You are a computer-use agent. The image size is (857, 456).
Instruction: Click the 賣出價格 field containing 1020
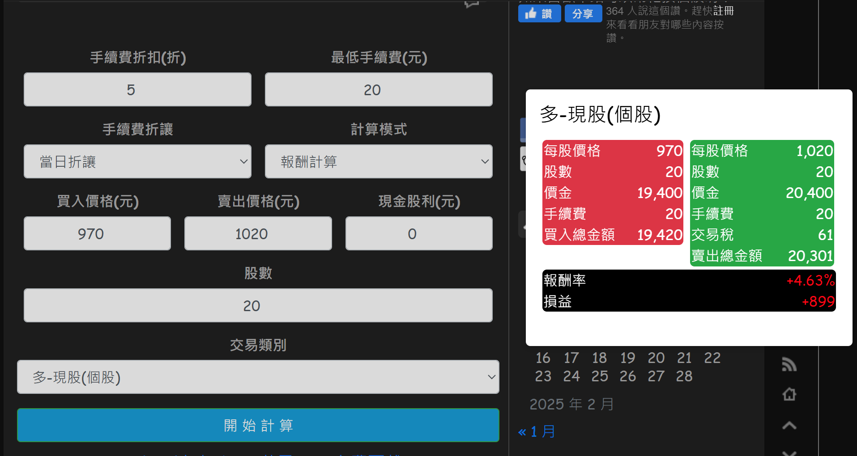click(x=258, y=233)
